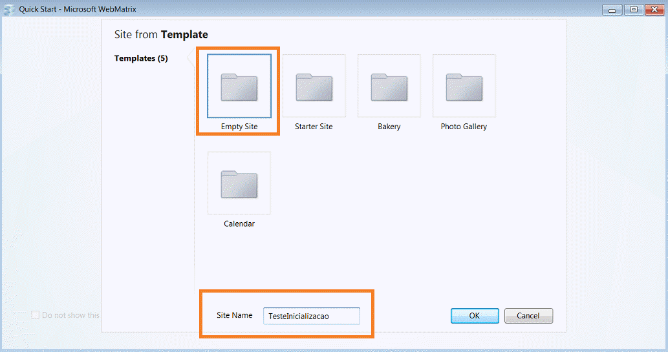Focus the Site Name input field

pyautogui.click(x=312, y=316)
